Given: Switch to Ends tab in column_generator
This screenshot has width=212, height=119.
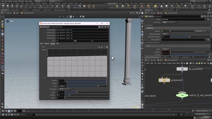Looking at the screenshot, I should coord(41,44).
